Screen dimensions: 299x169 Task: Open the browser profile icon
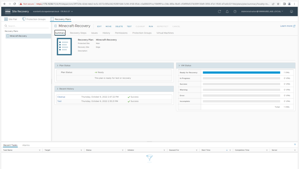(289, 4)
